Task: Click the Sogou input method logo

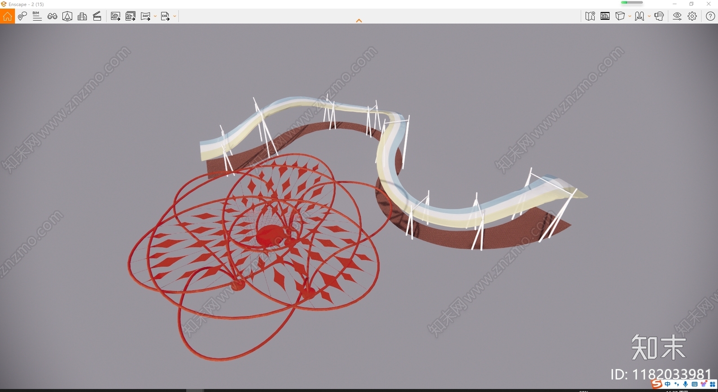Action: pyautogui.click(x=657, y=384)
